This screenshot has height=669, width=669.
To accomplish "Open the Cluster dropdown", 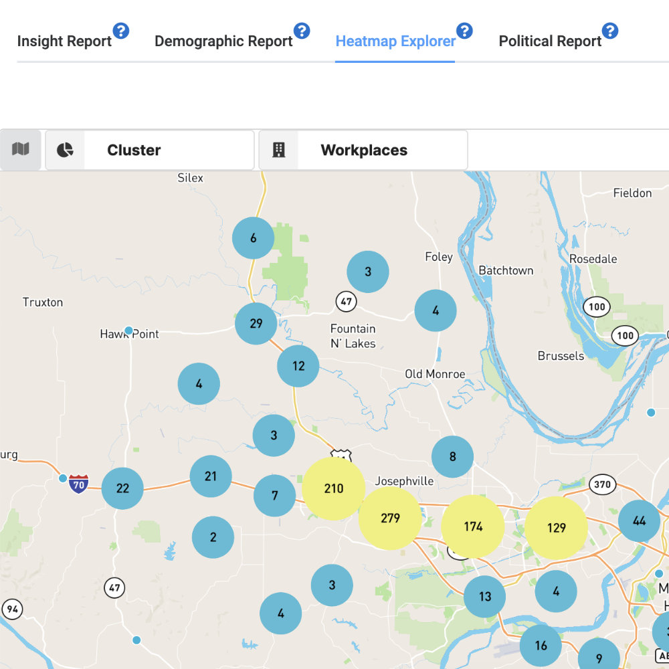I will pos(169,150).
